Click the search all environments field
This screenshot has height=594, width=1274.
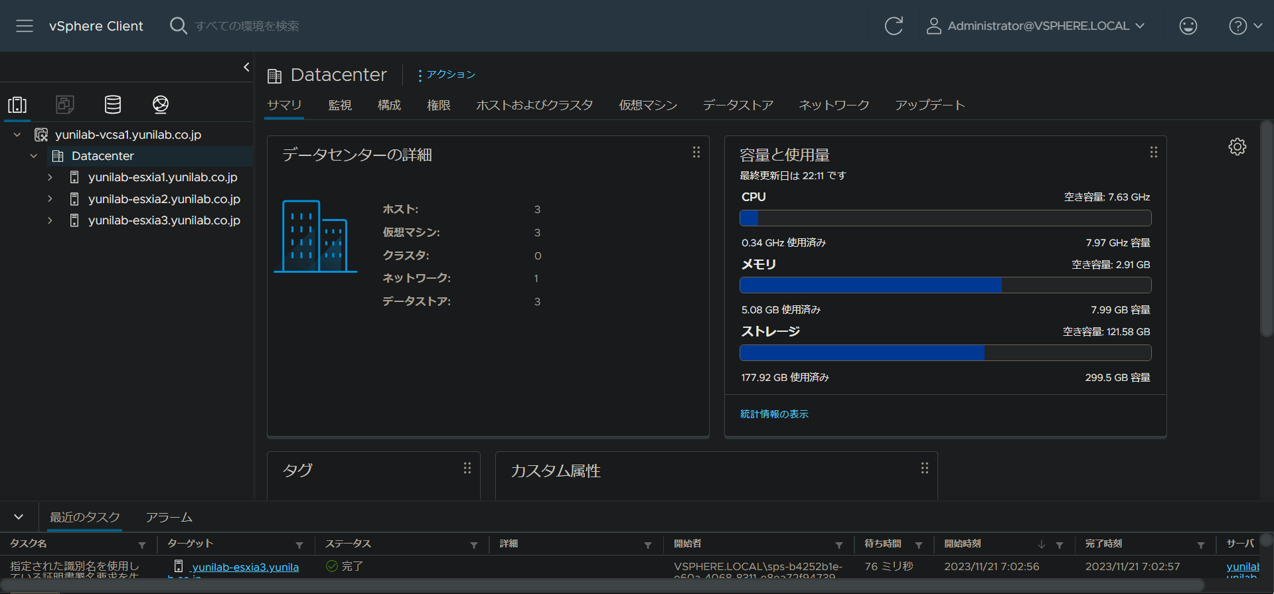[x=247, y=26]
